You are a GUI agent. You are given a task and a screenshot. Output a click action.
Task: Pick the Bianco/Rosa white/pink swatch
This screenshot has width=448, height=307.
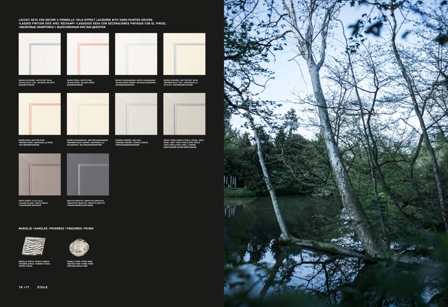coord(88,54)
